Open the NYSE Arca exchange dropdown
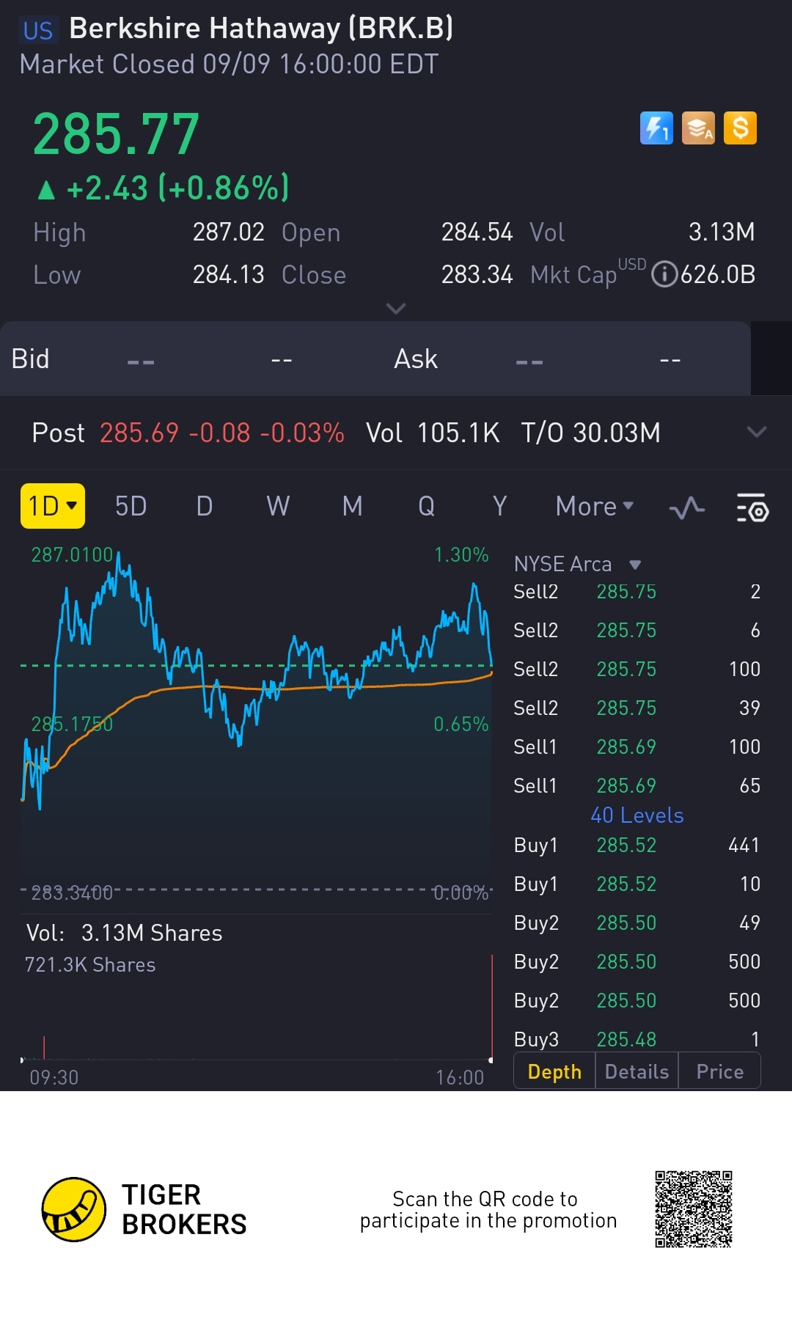 (635, 565)
